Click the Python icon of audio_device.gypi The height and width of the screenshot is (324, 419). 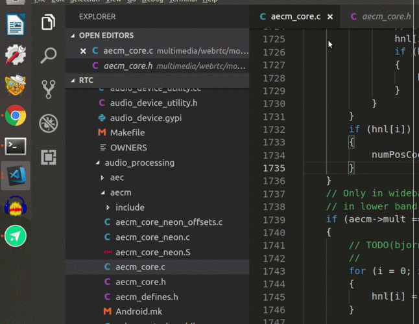(102, 118)
